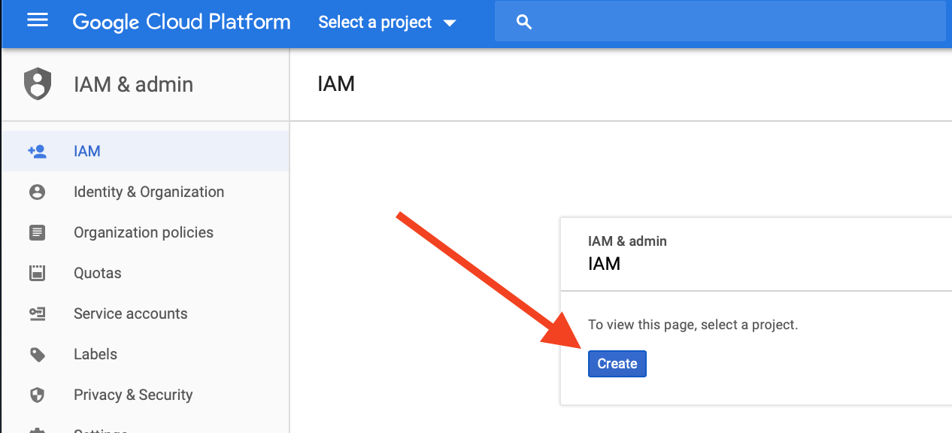Click the 'To view this page, select a project.' text
This screenshot has width=952, height=433.
(693, 325)
